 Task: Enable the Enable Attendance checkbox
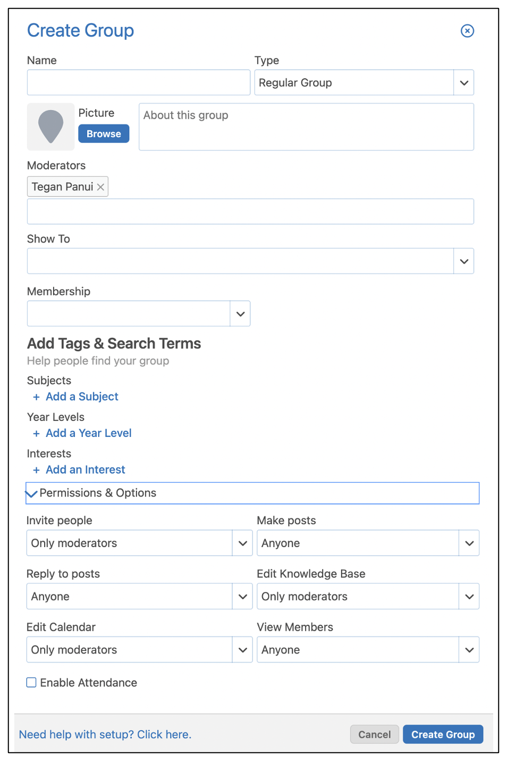point(31,682)
